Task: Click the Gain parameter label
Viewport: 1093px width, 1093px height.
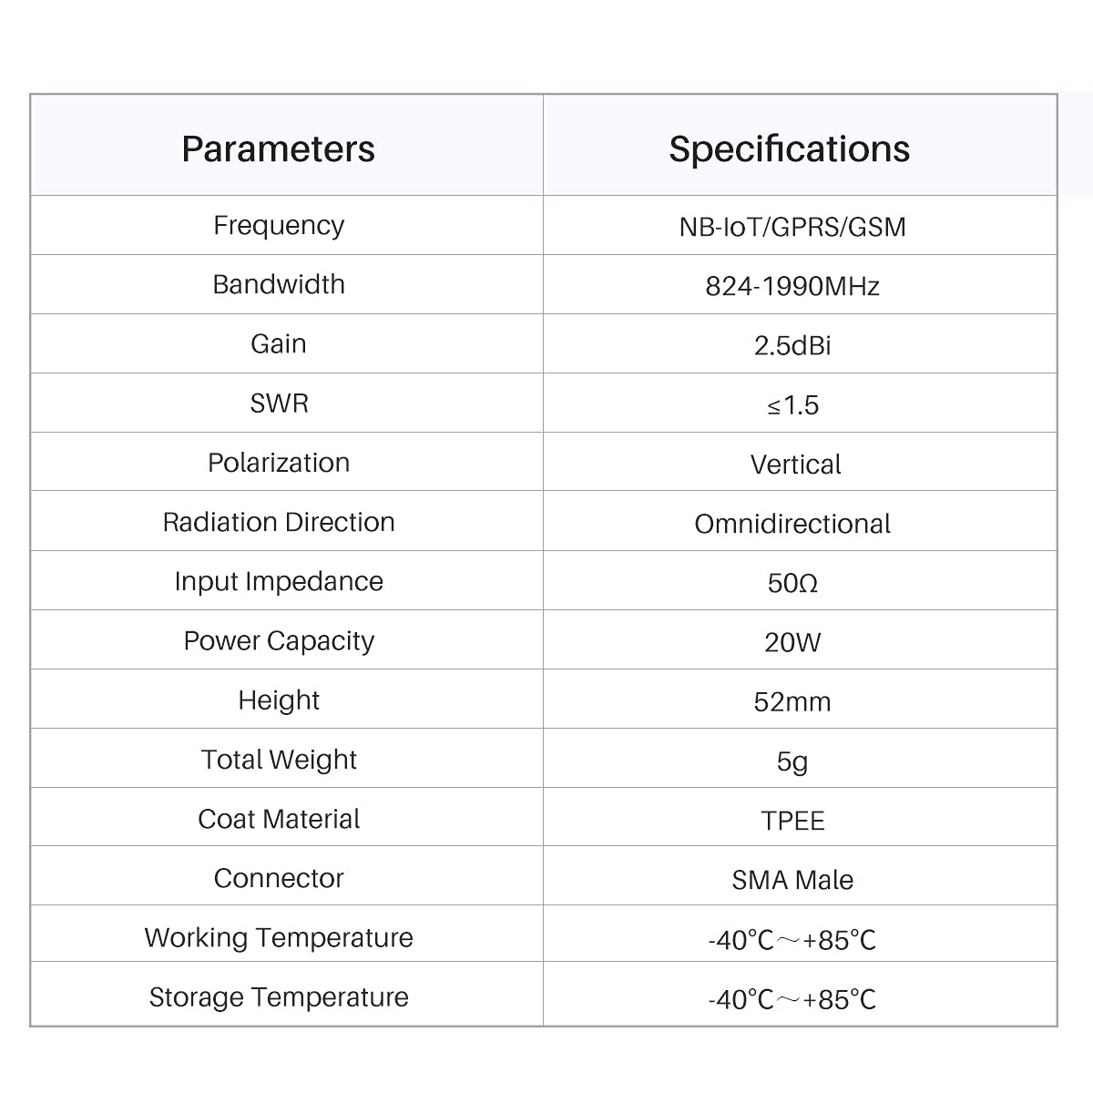Action: [x=279, y=343]
